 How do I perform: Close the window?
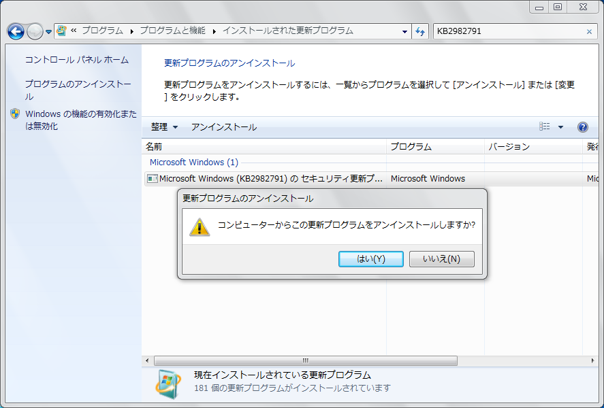(x=583, y=7)
